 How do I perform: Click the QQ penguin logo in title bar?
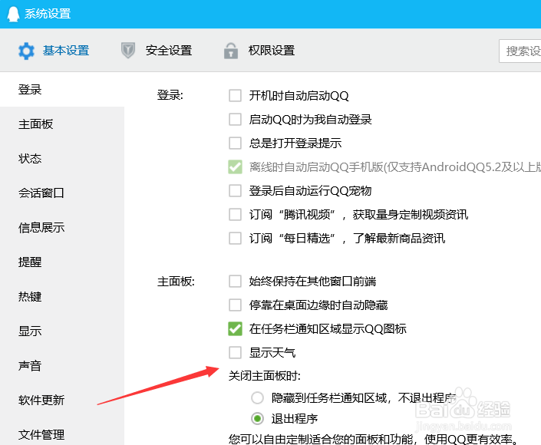13,14
